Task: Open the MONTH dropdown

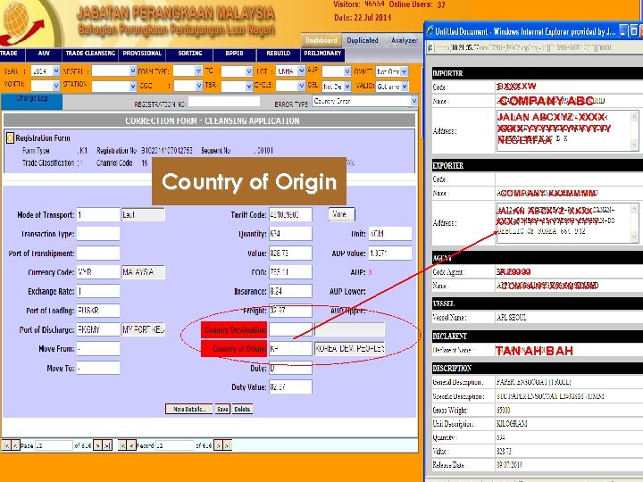Action: point(56,86)
